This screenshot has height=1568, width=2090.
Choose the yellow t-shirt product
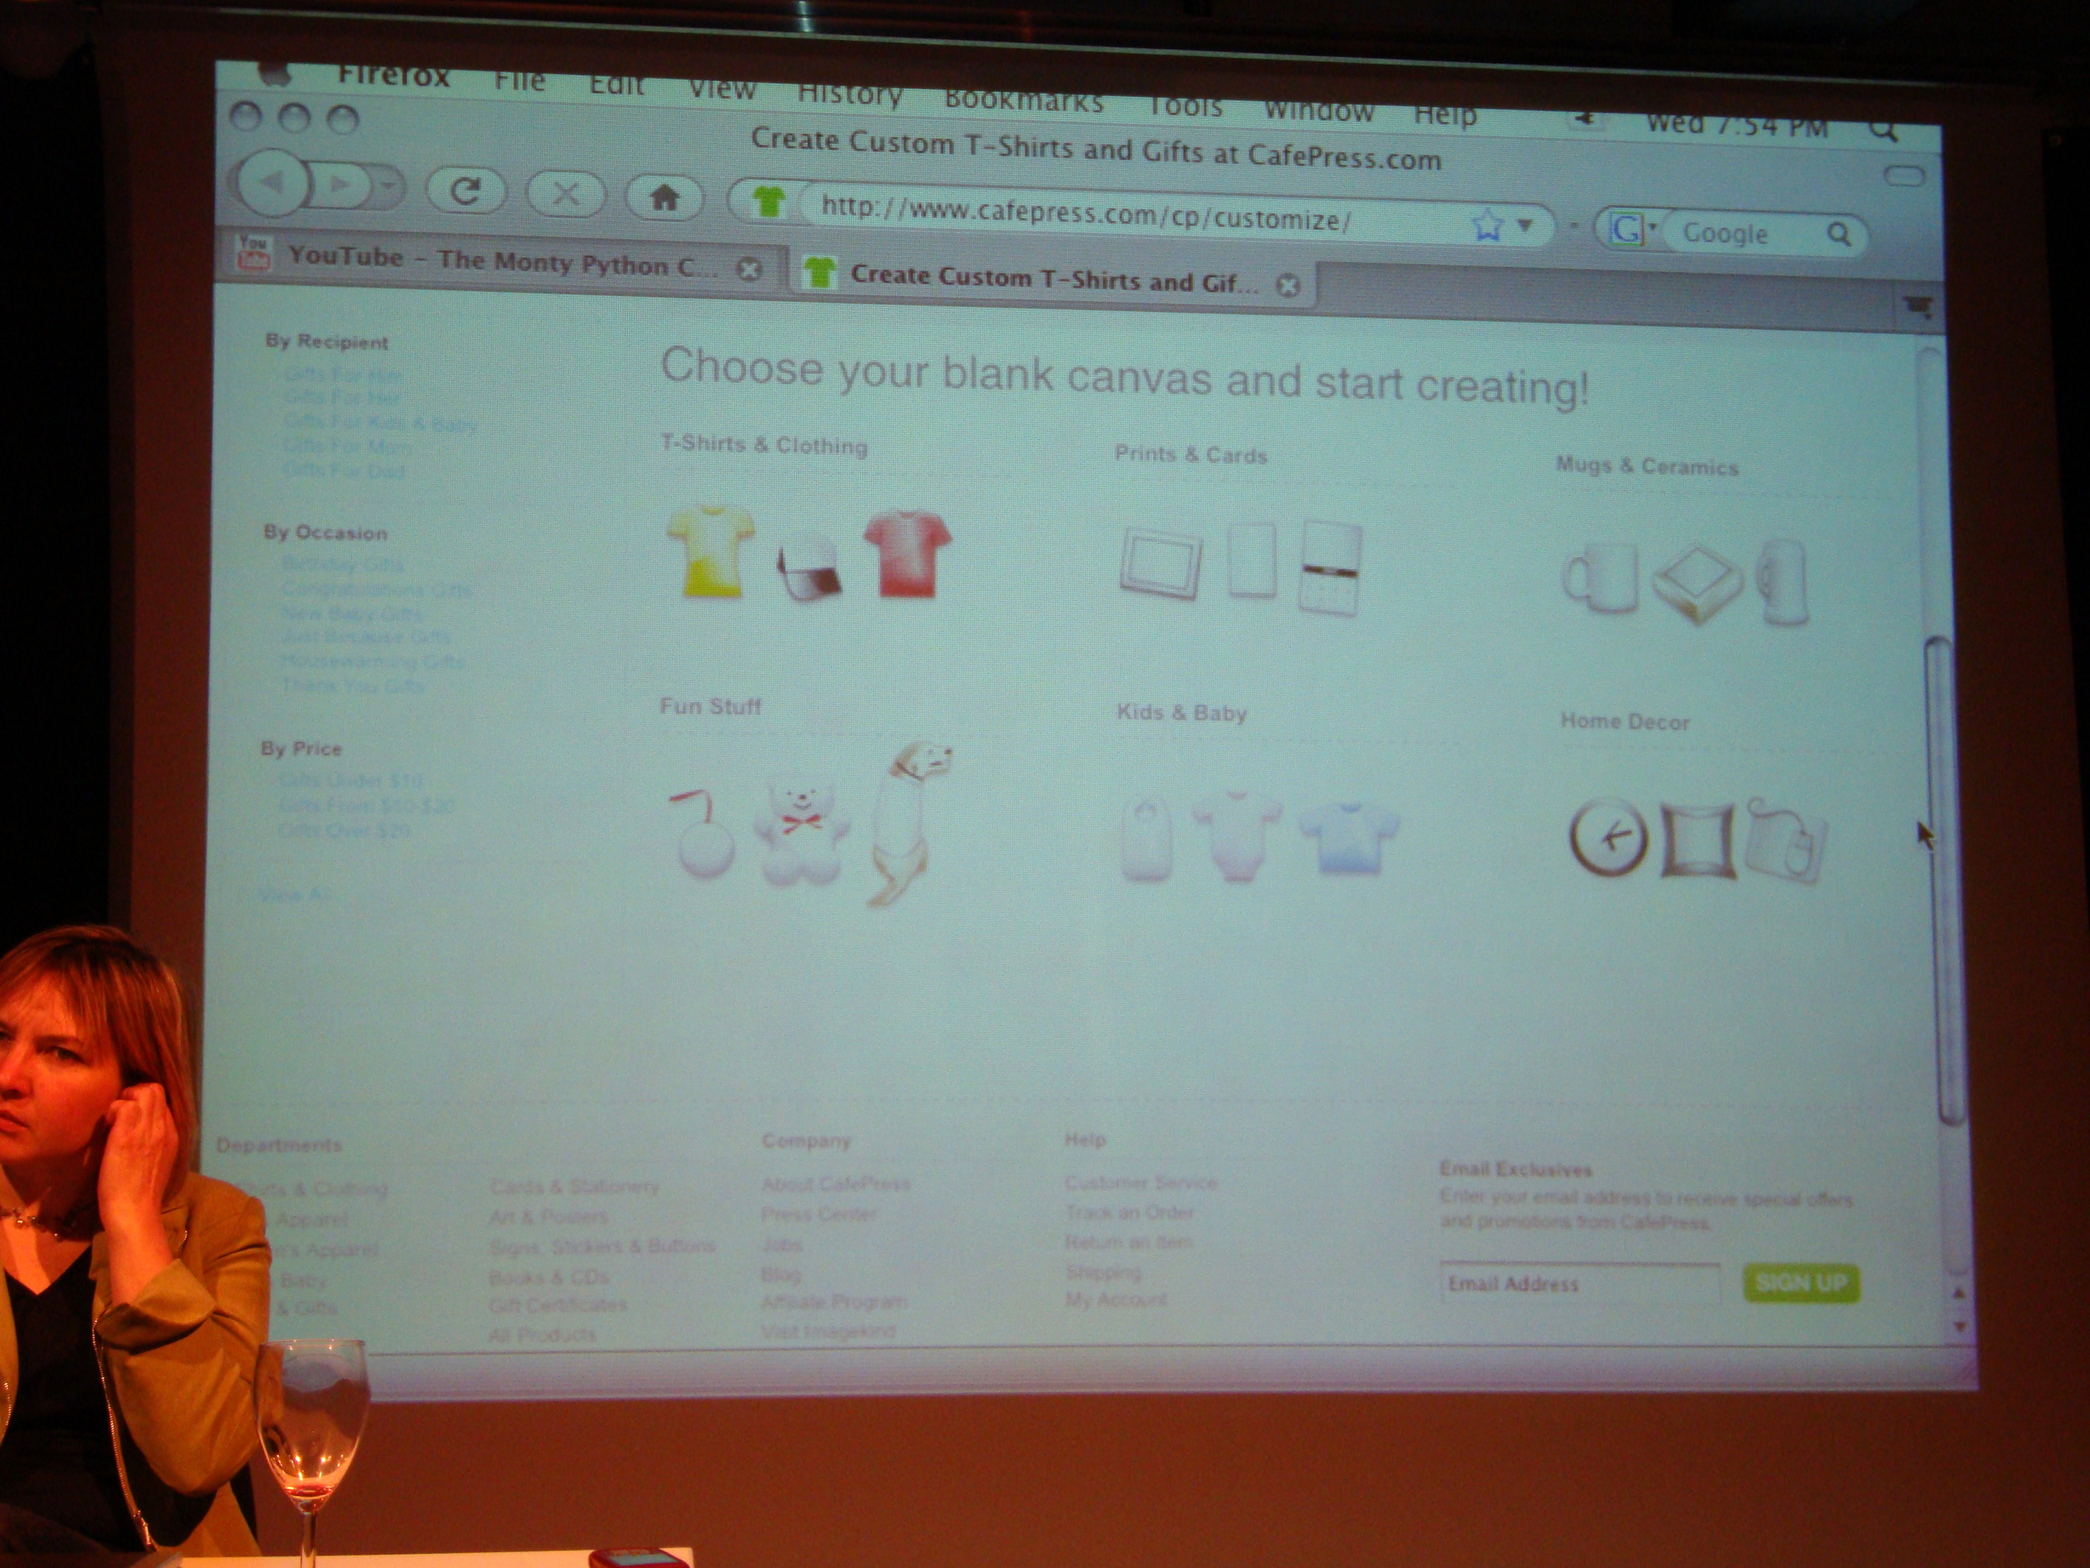click(x=711, y=552)
